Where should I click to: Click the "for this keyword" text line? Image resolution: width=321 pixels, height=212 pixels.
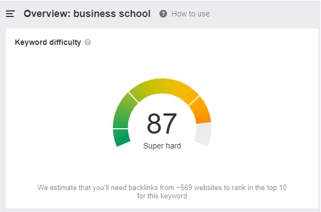[x=162, y=196]
